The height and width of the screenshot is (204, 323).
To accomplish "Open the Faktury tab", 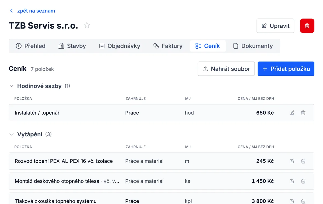I will 168,46.
